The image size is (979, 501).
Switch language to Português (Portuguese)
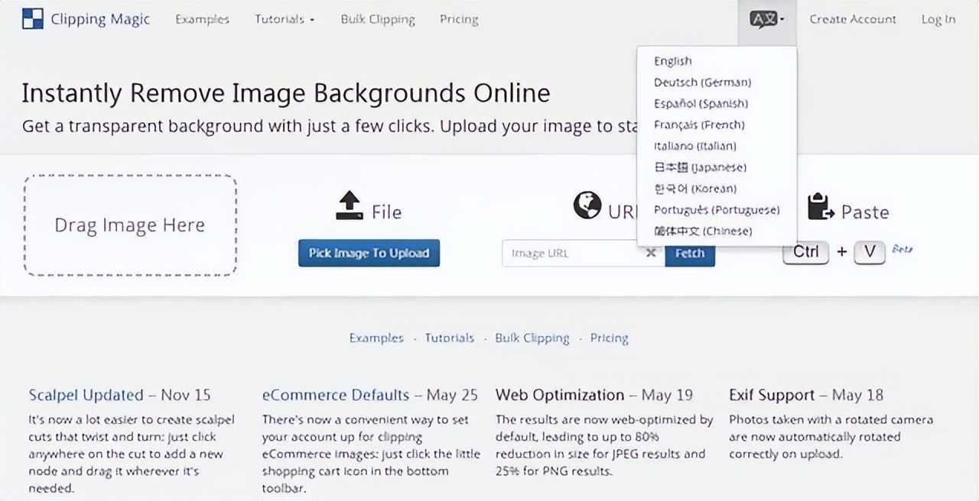click(717, 210)
